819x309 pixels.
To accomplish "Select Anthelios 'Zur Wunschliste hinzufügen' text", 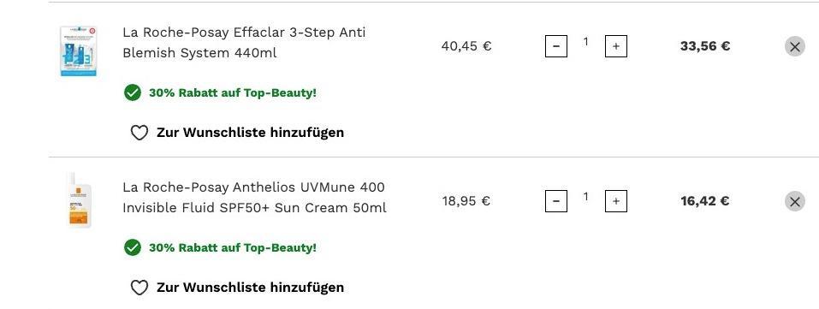I will 250,288.
